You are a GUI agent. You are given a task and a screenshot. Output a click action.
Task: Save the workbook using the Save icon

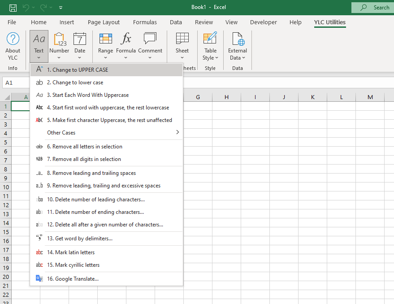click(x=13, y=8)
